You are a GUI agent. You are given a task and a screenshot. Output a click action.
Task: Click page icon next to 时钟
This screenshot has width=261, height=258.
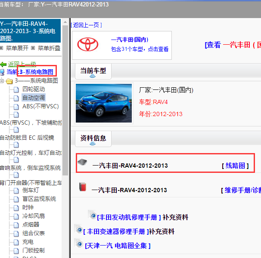click(16, 208)
